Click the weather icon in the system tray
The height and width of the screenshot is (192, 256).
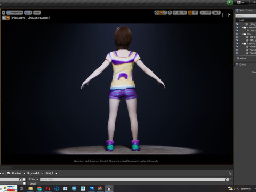point(230,188)
